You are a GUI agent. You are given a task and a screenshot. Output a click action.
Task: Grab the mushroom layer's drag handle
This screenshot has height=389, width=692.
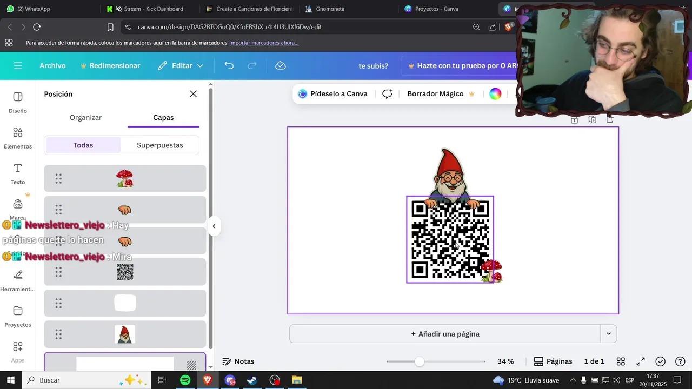[58, 178]
